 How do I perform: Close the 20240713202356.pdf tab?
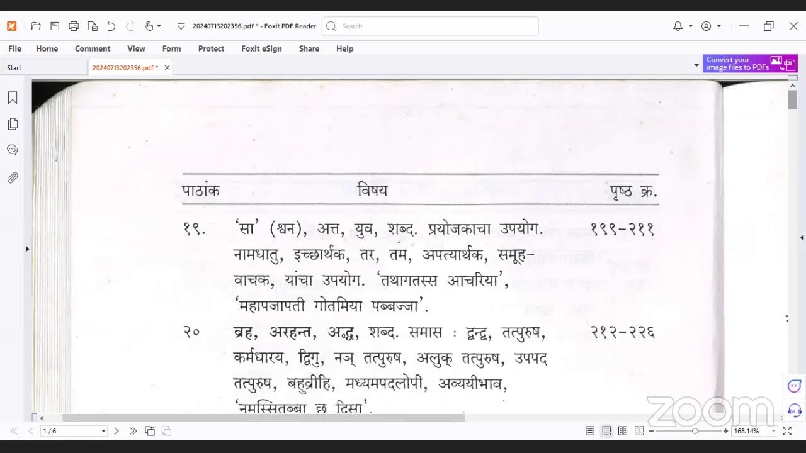(x=167, y=67)
